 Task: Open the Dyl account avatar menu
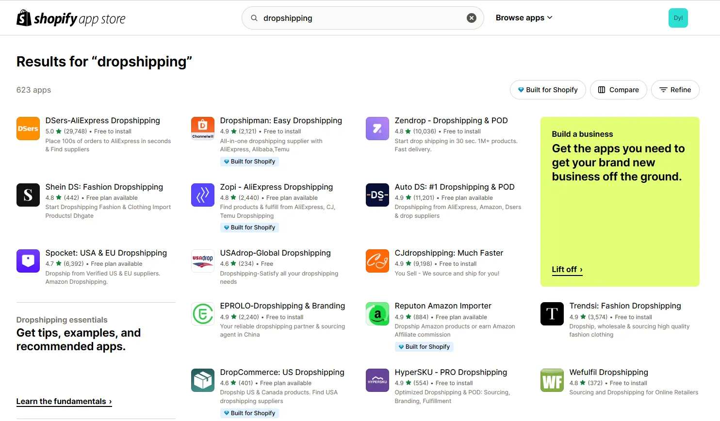[678, 18]
